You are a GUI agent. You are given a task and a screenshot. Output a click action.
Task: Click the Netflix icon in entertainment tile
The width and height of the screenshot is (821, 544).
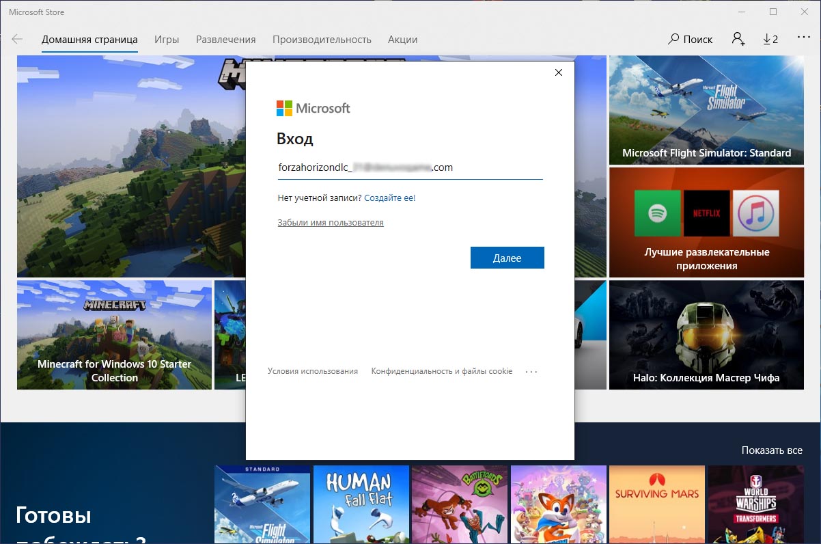tap(706, 213)
